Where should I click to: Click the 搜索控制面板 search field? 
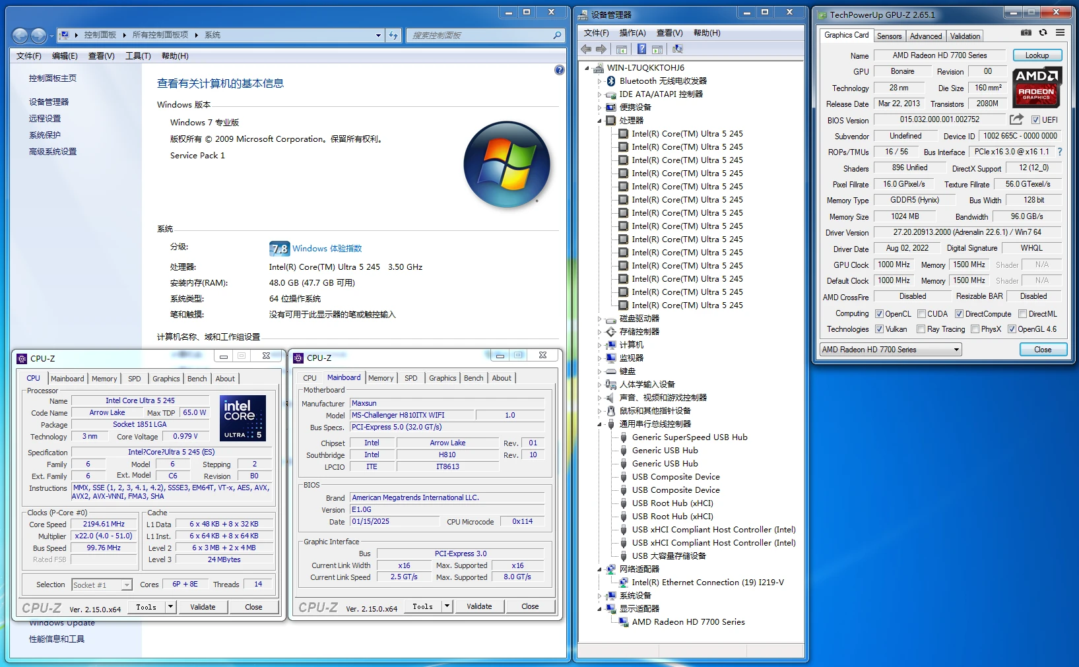[x=479, y=36]
